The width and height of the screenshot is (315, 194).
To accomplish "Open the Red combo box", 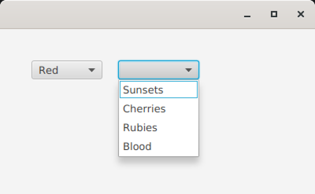I will click(67, 70).
